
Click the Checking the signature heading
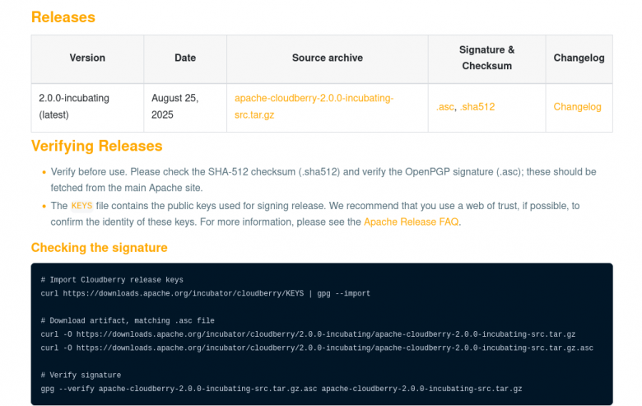(x=99, y=247)
